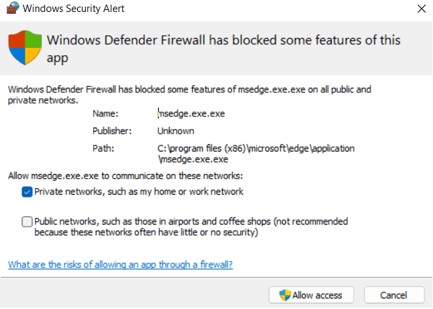Uncheck the Private networks checkbox
This screenshot has height=309, width=433.
coord(27,192)
